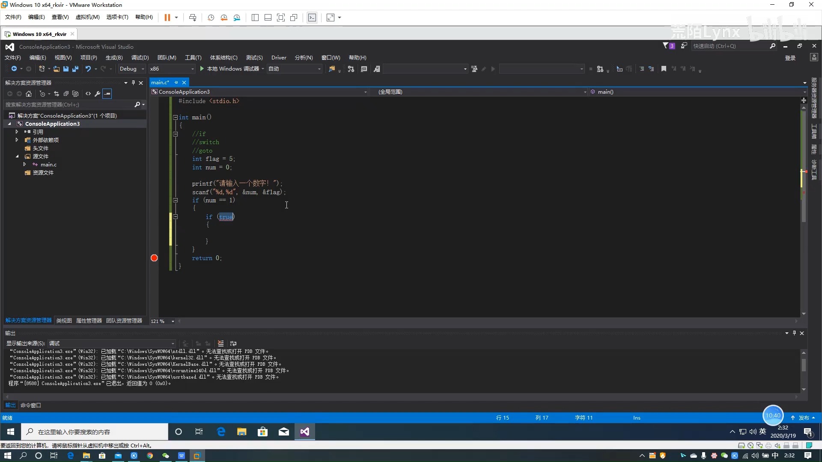Image resolution: width=822 pixels, height=462 pixels.
Task: Click the 发布 publish button in status bar
Action: 804,418
